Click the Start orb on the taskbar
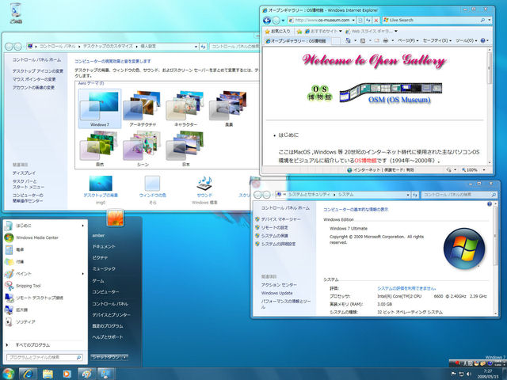The image size is (507, 380). click(8, 374)
